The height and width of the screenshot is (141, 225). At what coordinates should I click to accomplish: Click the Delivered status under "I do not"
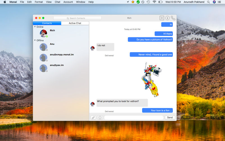(x=109, y=56)
